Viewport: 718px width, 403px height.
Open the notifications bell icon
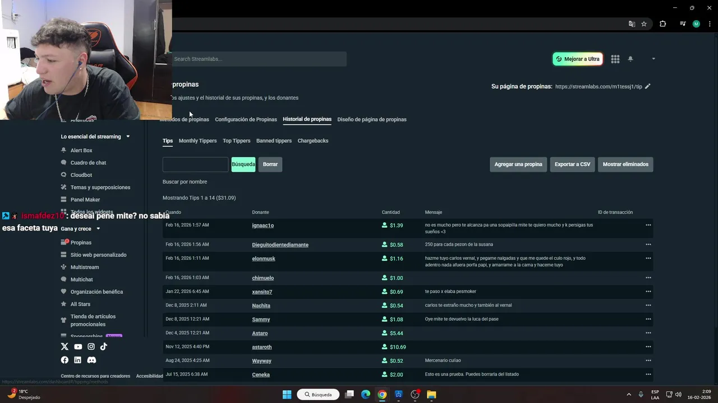click(x=630, y=59)
